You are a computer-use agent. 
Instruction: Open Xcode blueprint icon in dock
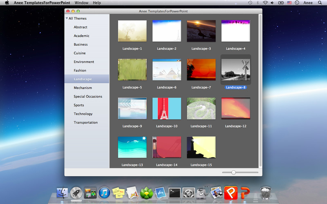(161, 193)
